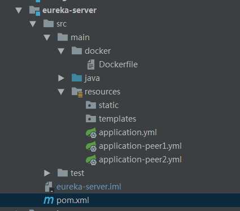Select the templates folder
Viewport: 240px width, 211px height.
click(x=111, y=119)
